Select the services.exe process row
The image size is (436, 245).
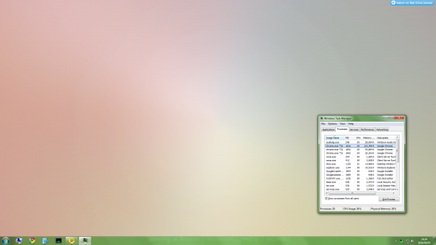click(x=360, y=189)
